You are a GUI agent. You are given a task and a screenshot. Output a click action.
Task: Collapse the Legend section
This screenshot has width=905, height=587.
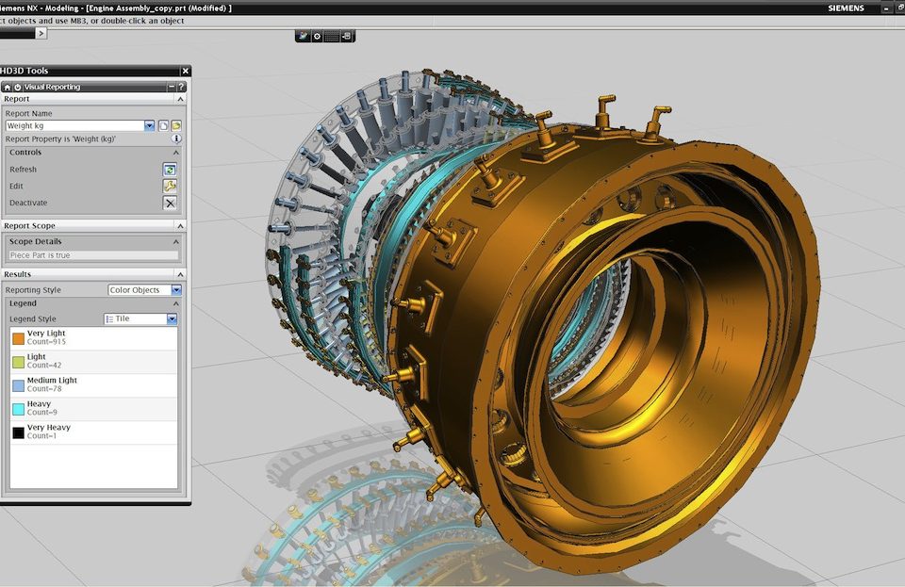click(x=176, y=303)
